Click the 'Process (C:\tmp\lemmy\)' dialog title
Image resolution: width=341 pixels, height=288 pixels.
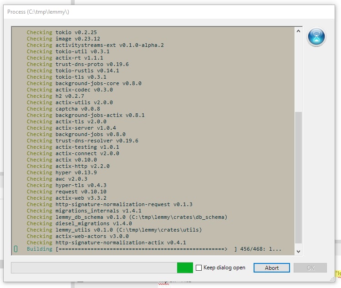click(x=38, y=12)
